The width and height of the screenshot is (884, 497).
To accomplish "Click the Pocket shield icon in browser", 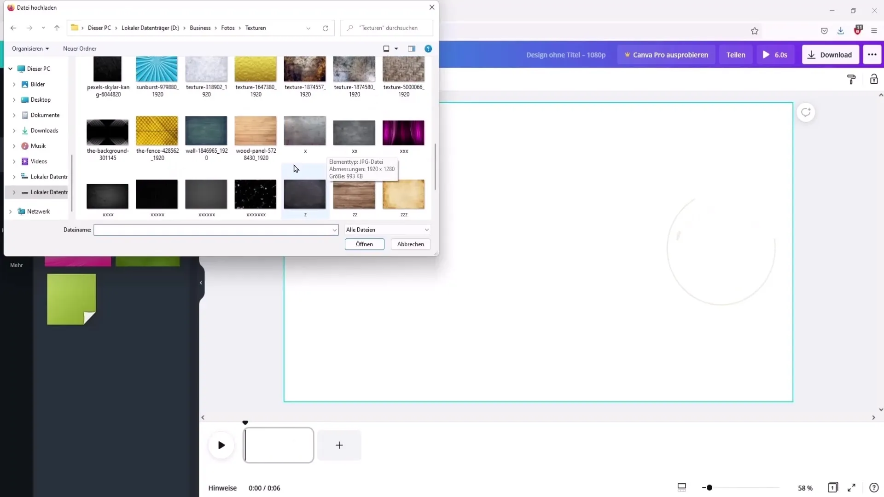I will tap(824, 31).
